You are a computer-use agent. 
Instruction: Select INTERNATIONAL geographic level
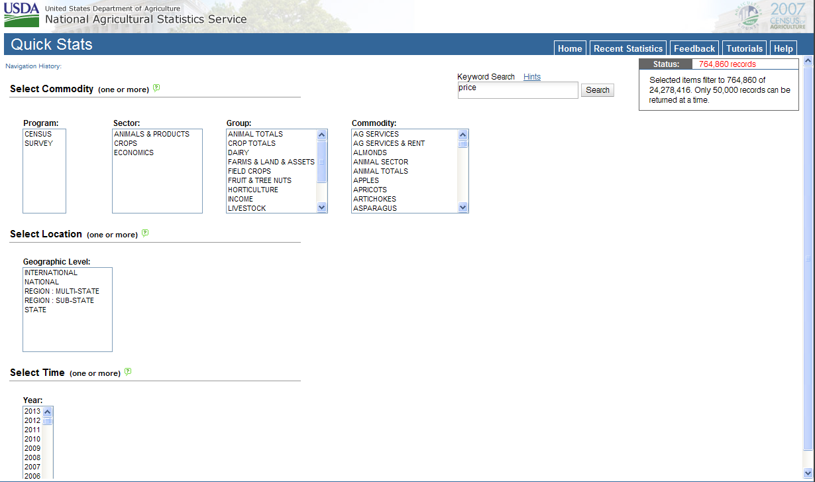click(x=68, y=272)
